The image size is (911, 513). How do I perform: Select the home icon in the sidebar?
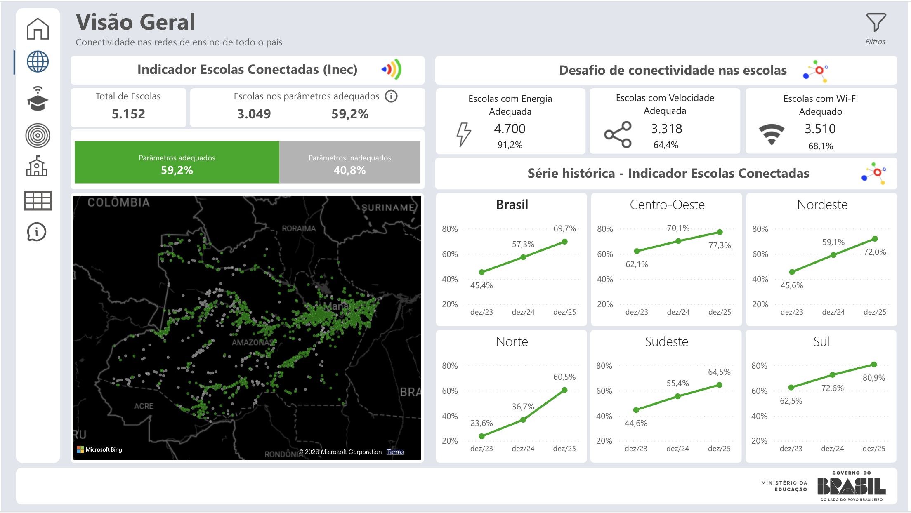(x=38, y=29)
